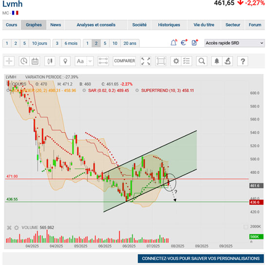Switch to the Historiques tab
The width and height of the screenshot is (276, 265).
point(169,25)
